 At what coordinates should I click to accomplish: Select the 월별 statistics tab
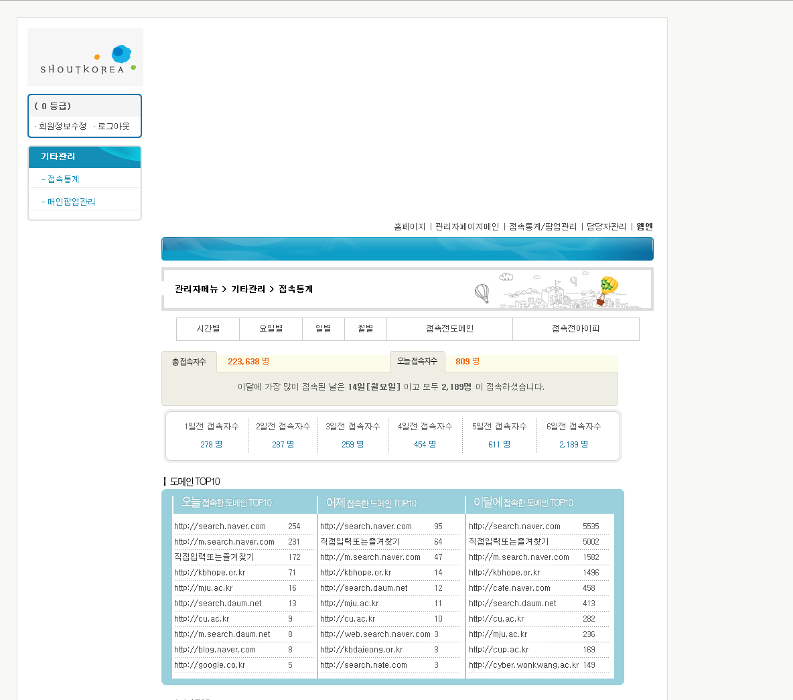pyautogui.click(x=366, y=329)
